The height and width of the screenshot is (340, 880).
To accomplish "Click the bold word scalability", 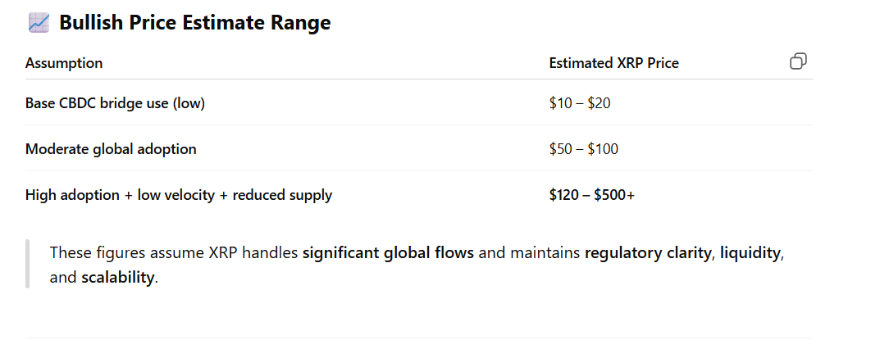I will click(117, 277).
